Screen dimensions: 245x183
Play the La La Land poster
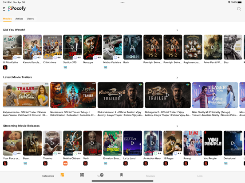click(133, 143)
